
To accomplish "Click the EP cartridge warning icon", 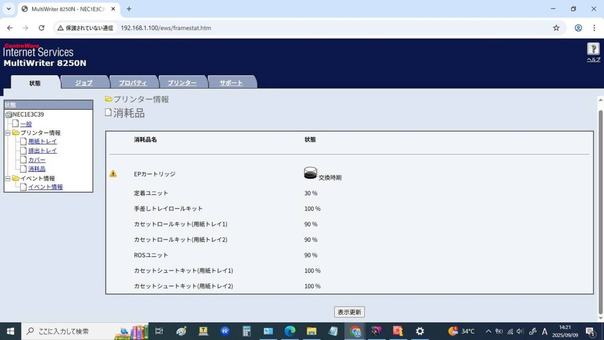I will click(x=113, y=174).
